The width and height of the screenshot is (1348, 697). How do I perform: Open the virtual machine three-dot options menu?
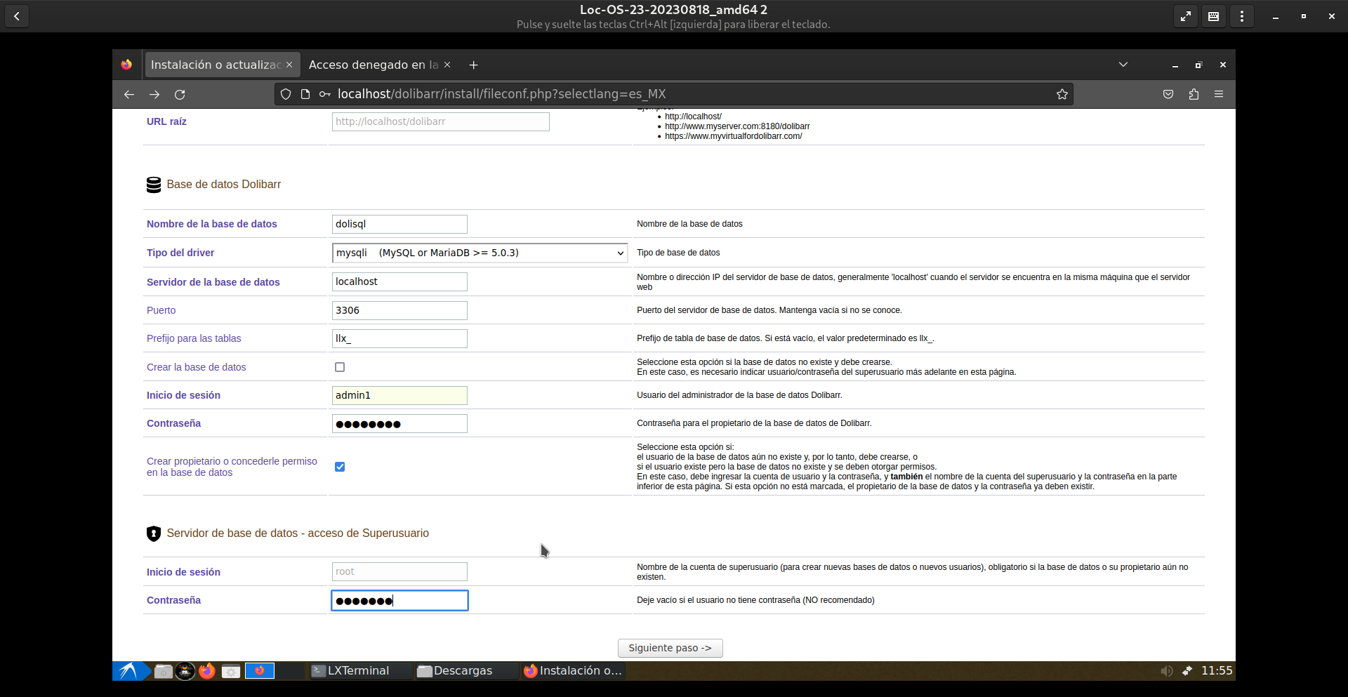tap(1242, 16)
